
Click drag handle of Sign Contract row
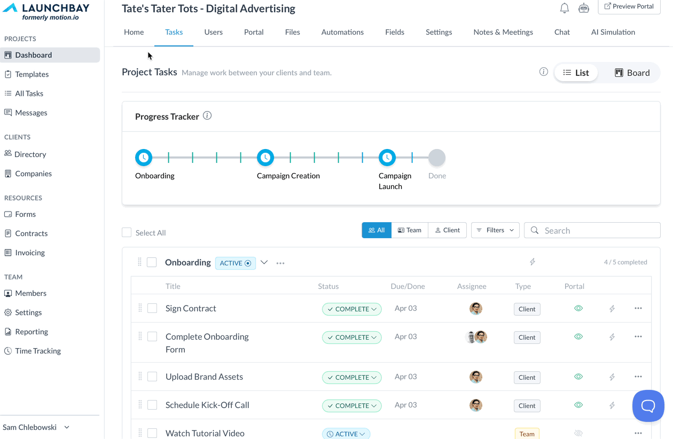(140, 308)
